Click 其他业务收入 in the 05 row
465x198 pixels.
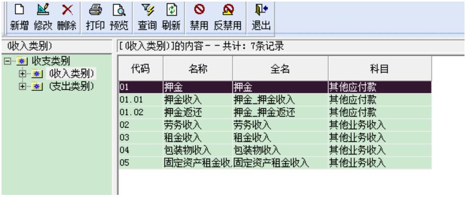click(380, 163)
